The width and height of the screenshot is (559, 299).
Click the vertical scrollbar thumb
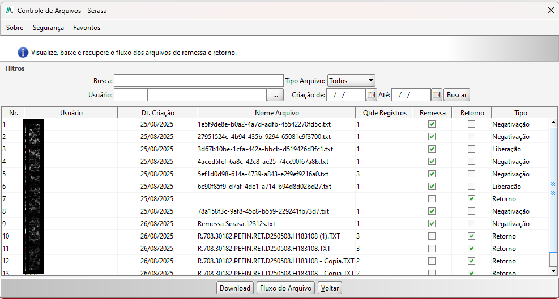coord(553,190)
